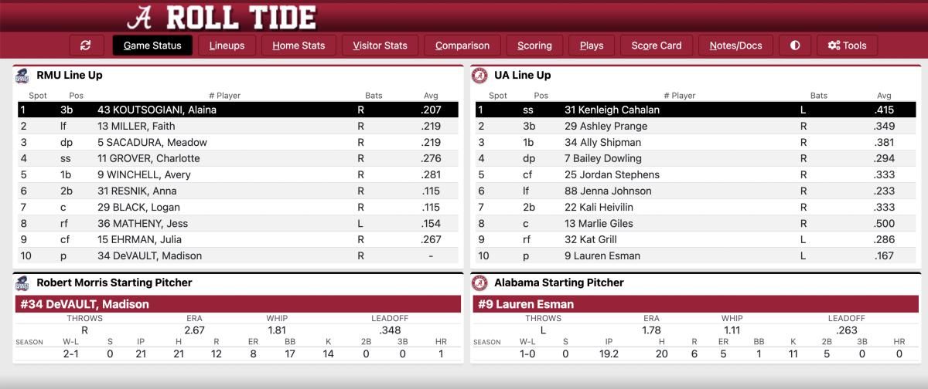Open the Tools gears menu

tap(847, 46)
